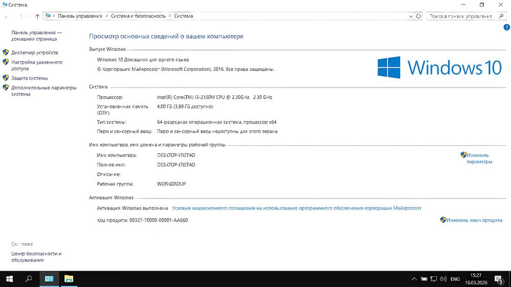
Task: Click shield icon beside Диспетчер устройств
Action: [6, 53]
